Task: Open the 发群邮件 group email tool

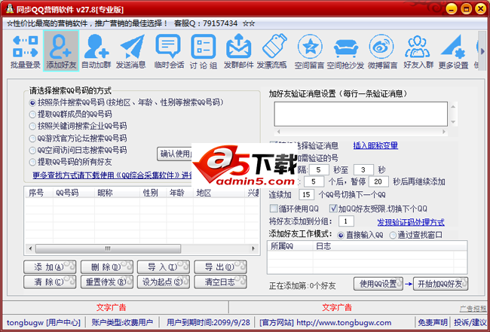Action: pos(238,51)
